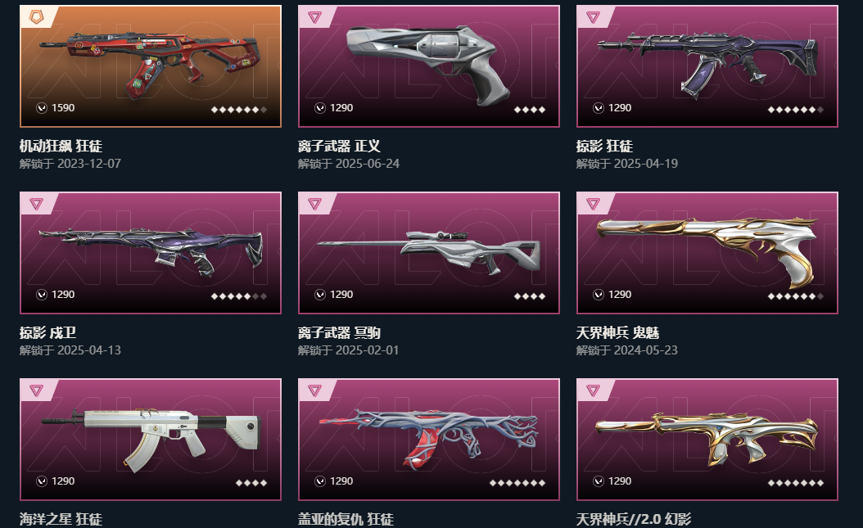This screenshot has width=863, height=528.
Task: Click the tier badge on 掠影 戍卫 card
Action: click(36, 204)
